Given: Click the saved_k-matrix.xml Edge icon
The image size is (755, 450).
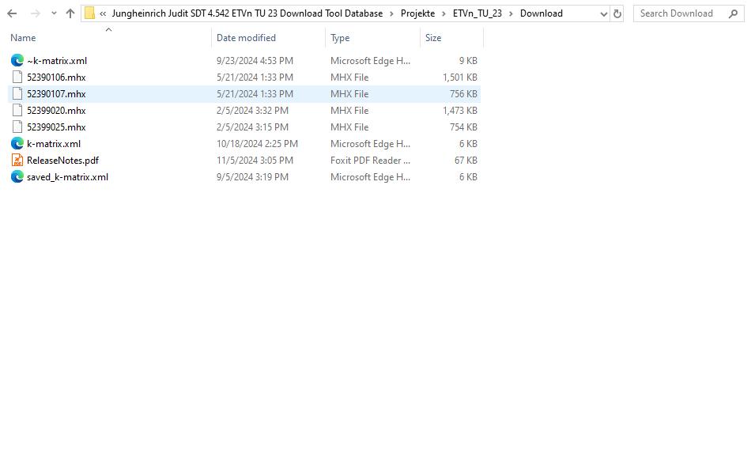Looking at the screenshot, I should click(x=17, y=176).
